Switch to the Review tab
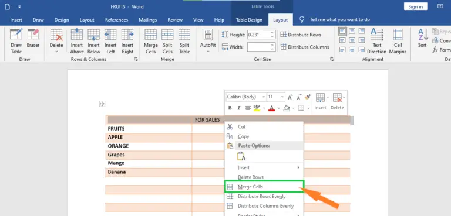 pos(175,20)
